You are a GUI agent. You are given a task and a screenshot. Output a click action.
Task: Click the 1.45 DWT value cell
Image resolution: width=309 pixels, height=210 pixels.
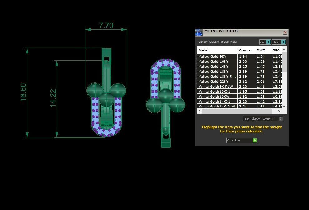click(x=263, y=66)
